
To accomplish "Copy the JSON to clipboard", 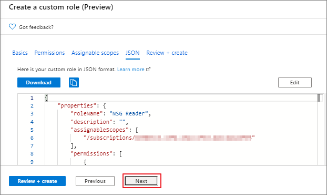I will pos(74,83).
